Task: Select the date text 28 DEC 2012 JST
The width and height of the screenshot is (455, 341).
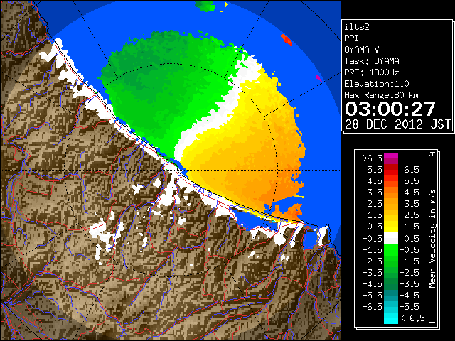Action: coord(397,124)
